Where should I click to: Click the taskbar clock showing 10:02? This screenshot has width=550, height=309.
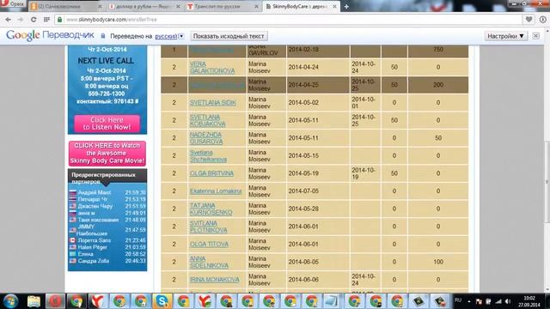(x=529, y=301)
